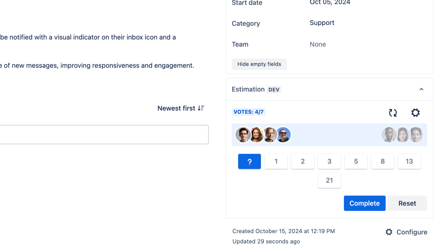Screen dimensions: 443x252
Task: Vote 3 story points
Action: pyautogui.click(x=329, y=161)
